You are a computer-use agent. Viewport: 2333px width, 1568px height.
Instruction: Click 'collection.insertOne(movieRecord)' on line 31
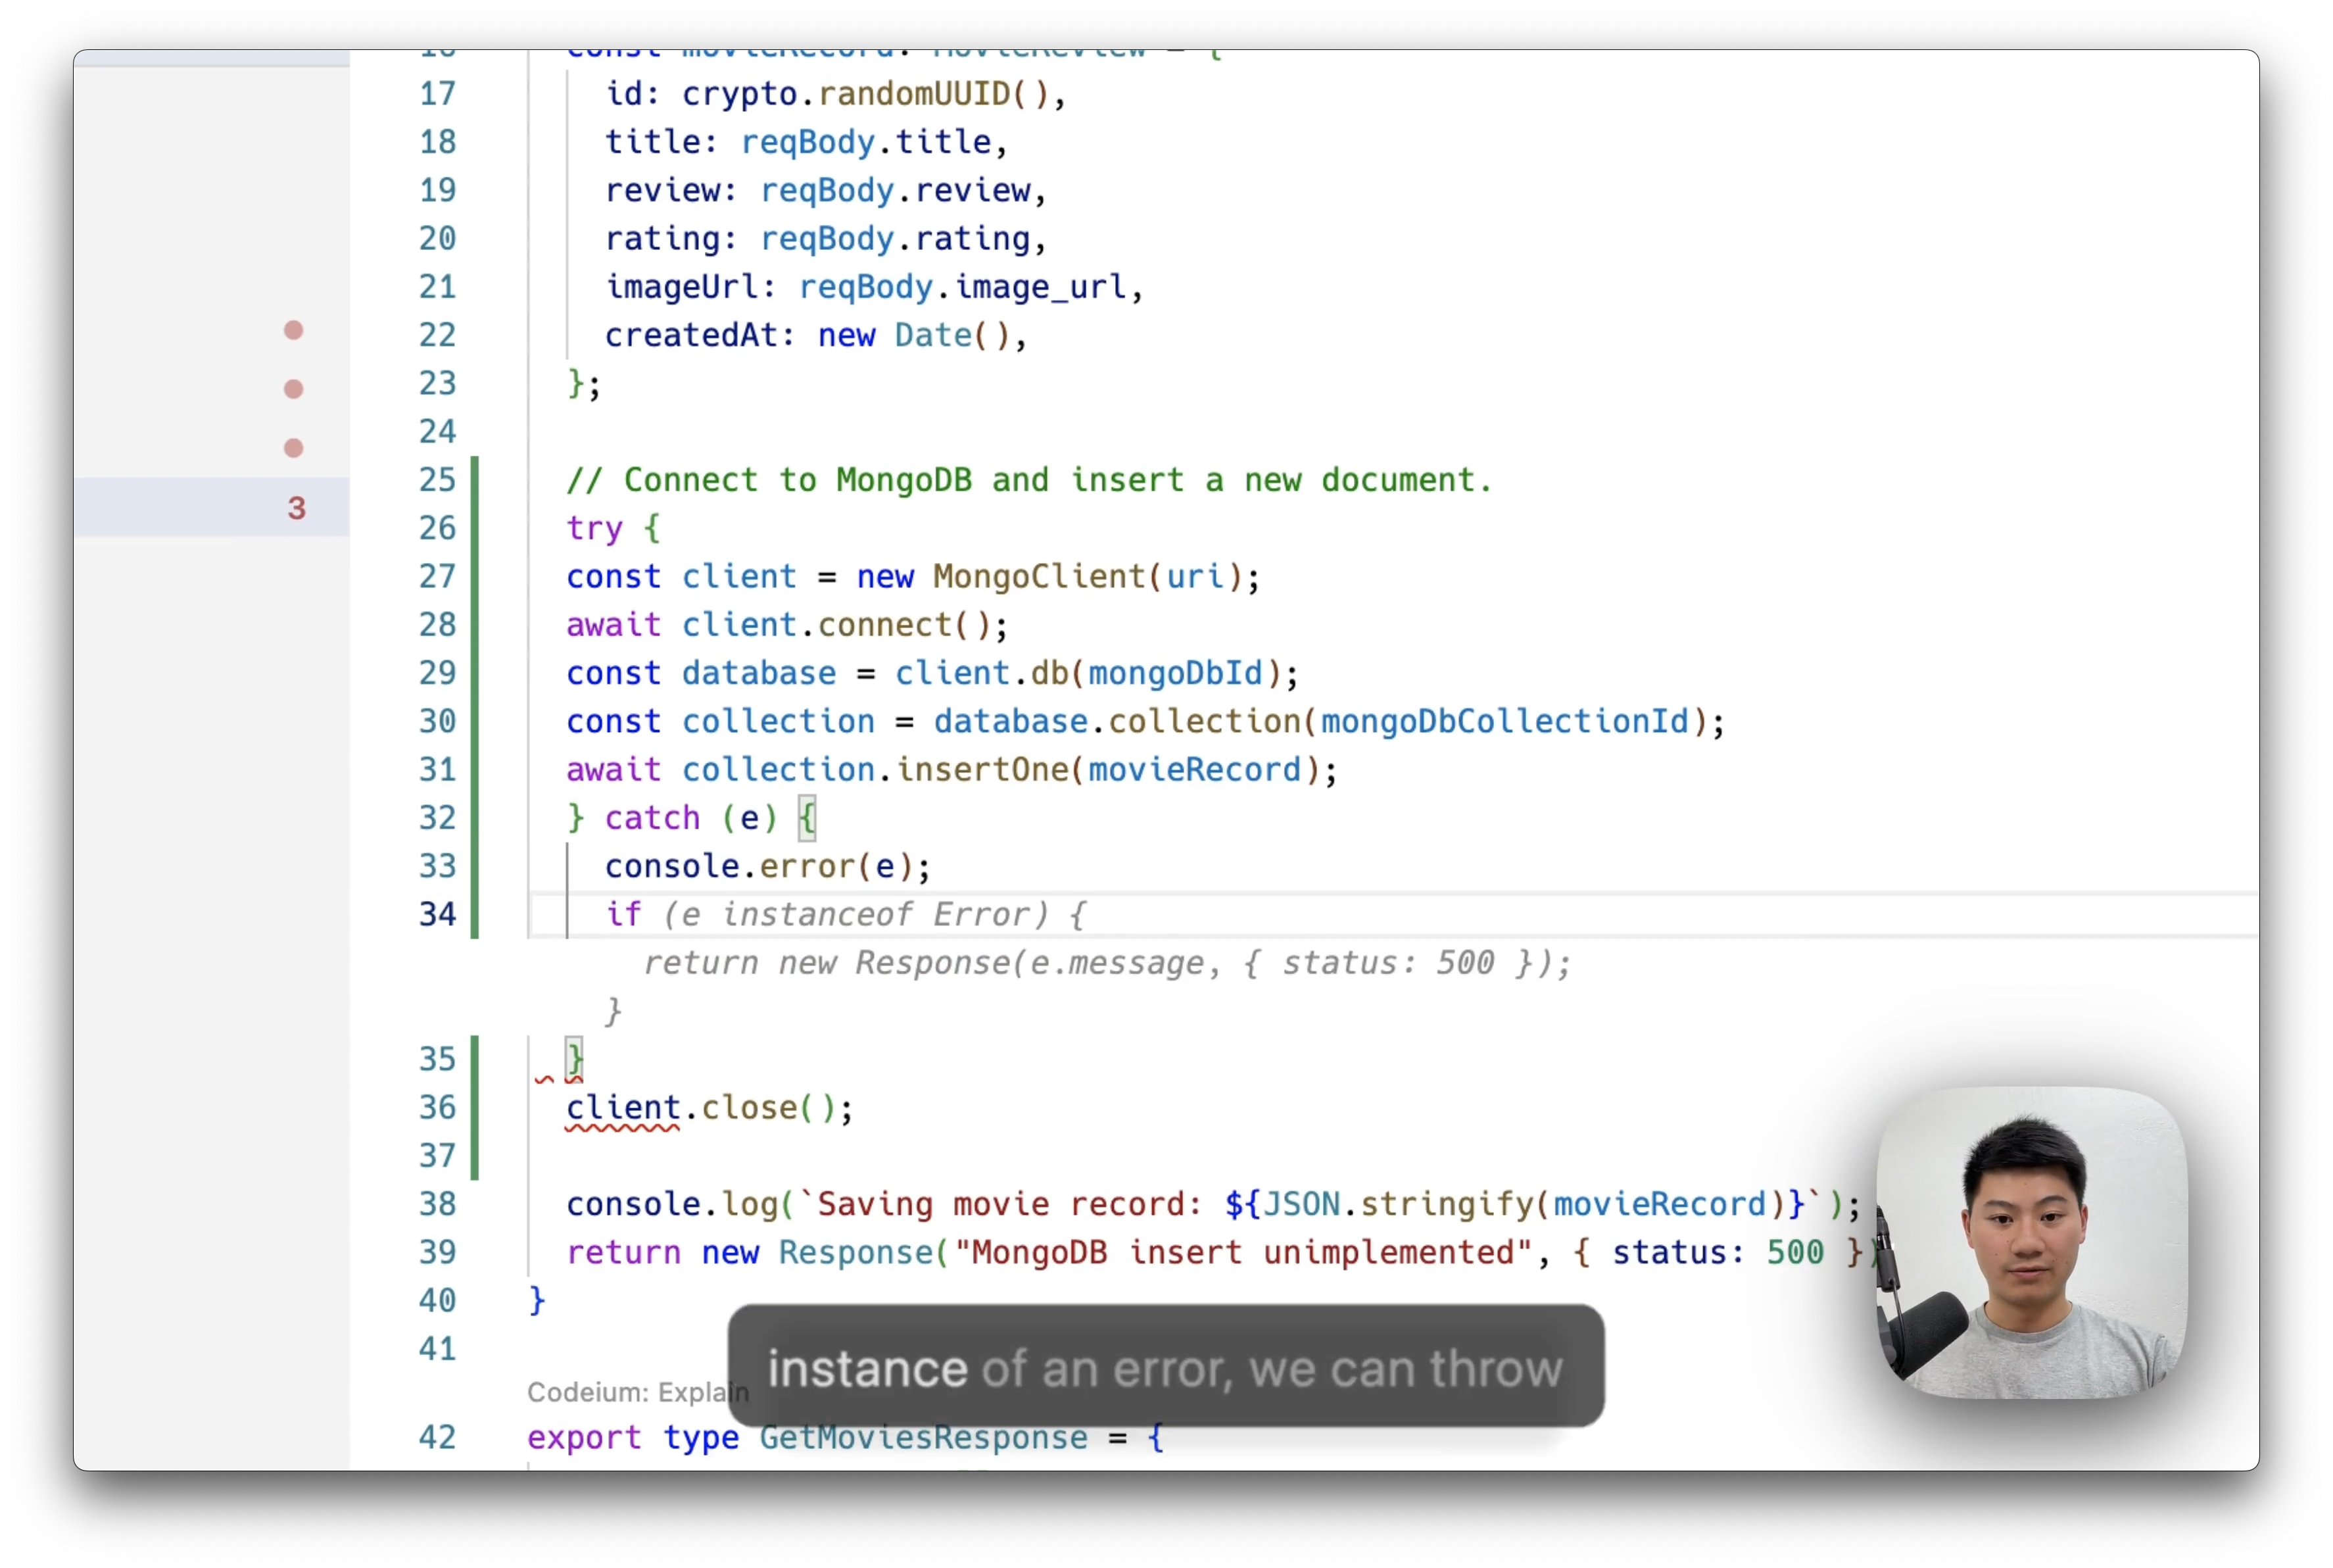tap(1001, 770)
